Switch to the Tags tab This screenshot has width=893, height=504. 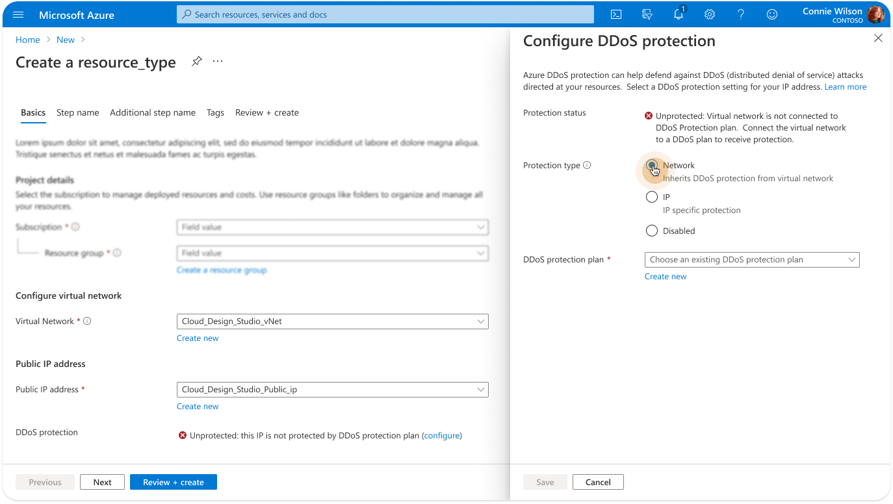(x=215, y=112)
